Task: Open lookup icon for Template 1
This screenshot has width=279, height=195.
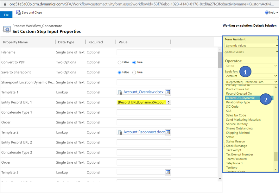Action: coord(168,92)
